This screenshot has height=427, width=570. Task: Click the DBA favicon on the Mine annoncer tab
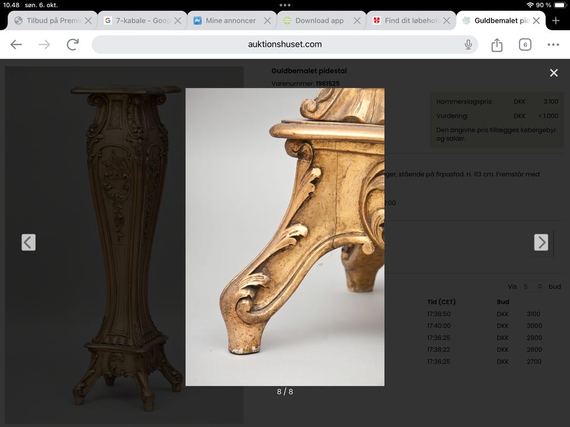point(197,20)
